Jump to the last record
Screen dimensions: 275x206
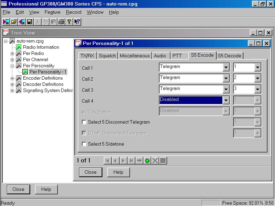[x=131, y=161]
